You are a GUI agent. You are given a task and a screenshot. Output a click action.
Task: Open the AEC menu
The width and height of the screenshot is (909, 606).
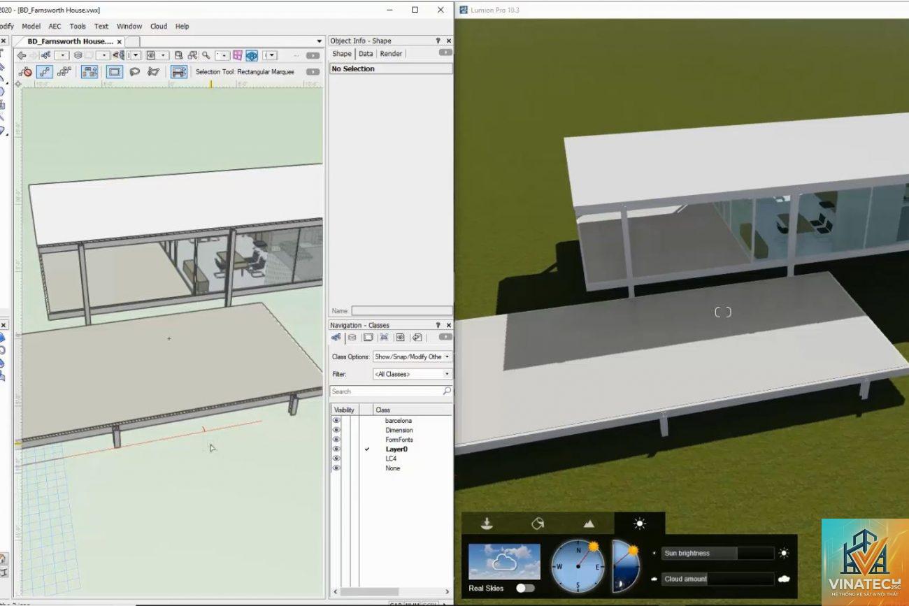pos(55,27)
